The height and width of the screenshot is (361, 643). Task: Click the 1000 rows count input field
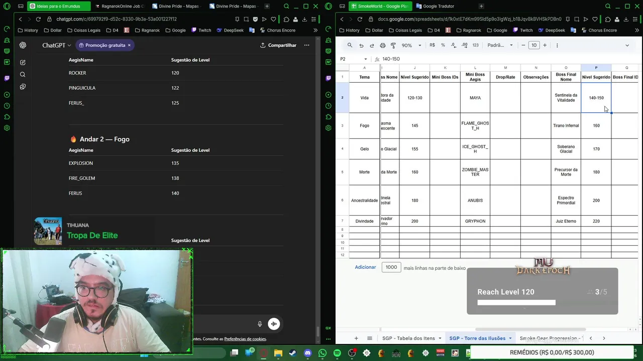(x=391, y=267)
